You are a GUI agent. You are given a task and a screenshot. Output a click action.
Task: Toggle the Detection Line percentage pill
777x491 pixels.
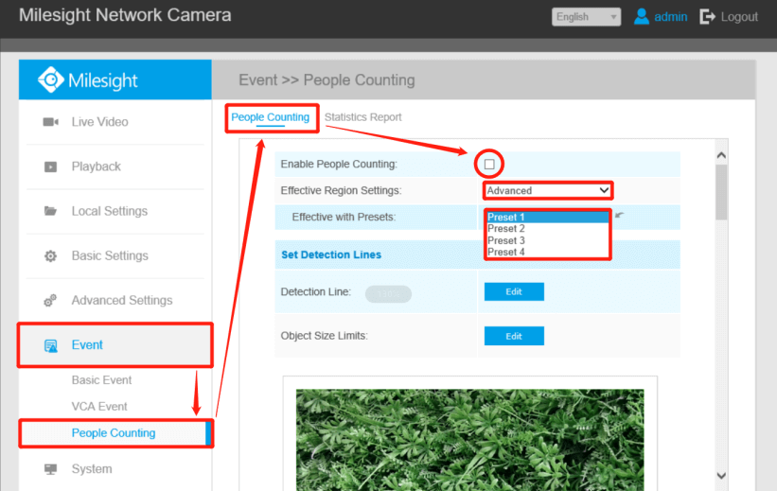[x=388, y=294]
